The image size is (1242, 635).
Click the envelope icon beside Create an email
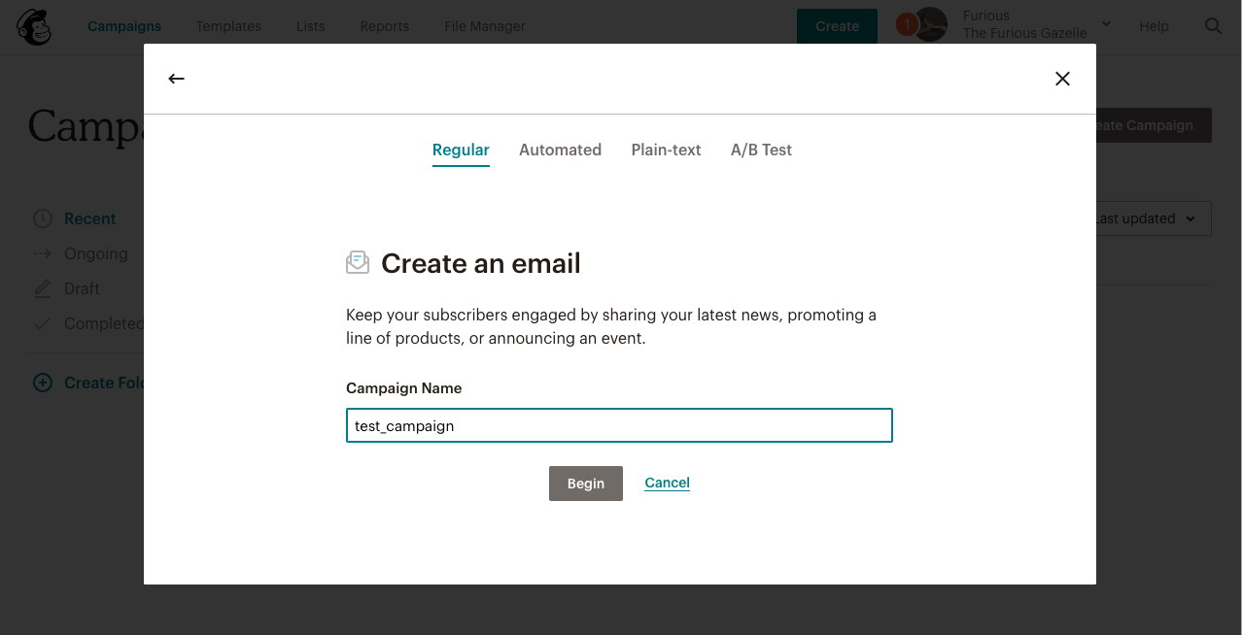point(358,263)
